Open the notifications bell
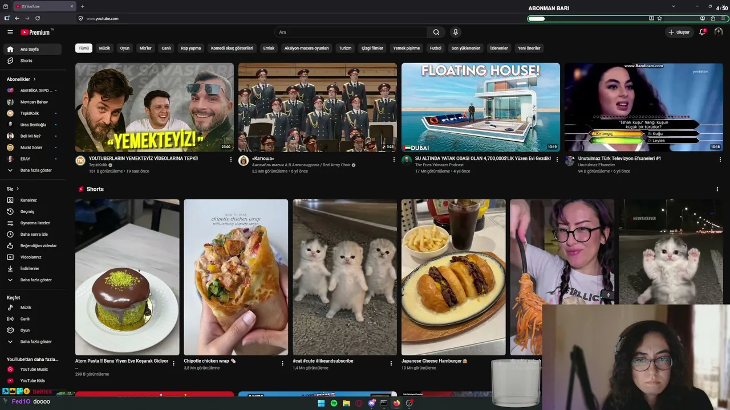The height and width of the screenshot is (410, 730). [703, 32]
